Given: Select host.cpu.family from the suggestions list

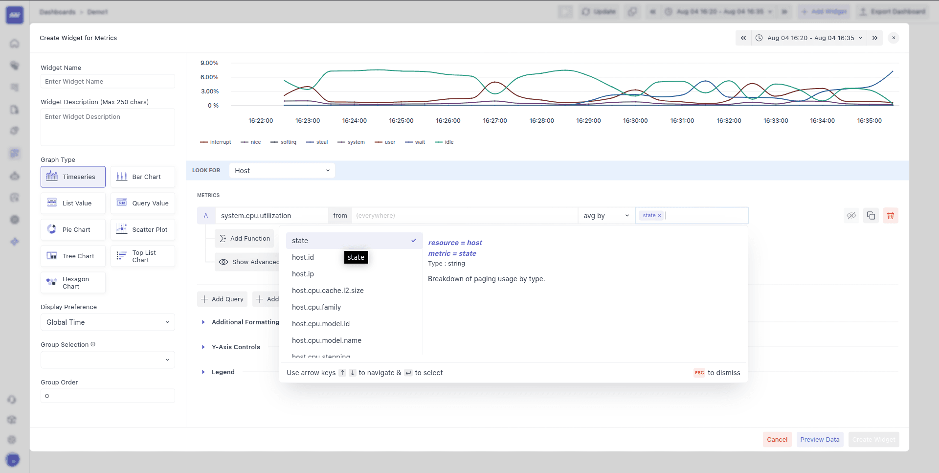Looking at the screenshot, I should pyautogui.click(x=316, y=307).
